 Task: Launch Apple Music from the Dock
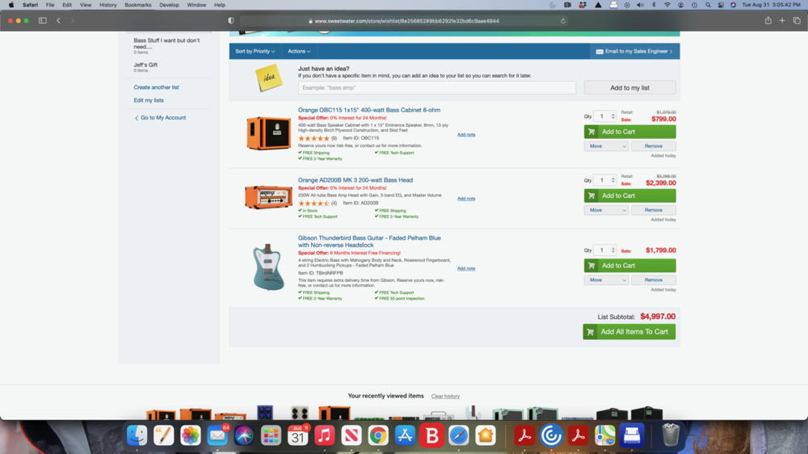pyautogui.click(x=325, y=435)
